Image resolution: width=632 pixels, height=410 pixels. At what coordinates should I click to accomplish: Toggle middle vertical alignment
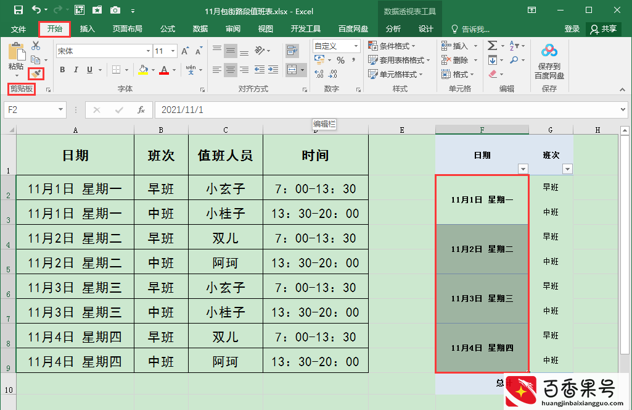click(231, 51)
